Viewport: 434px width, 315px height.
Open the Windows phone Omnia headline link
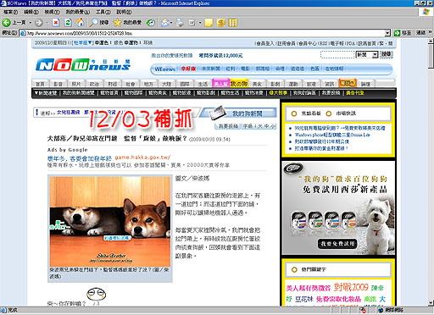[x=332, y=135]
